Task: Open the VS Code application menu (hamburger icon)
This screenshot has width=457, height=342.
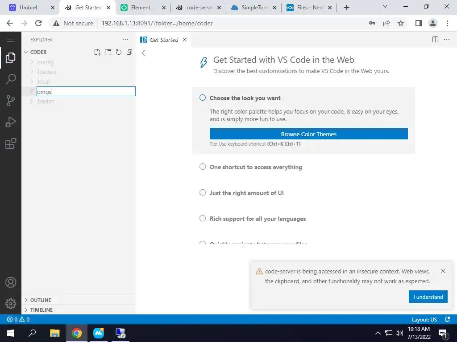Action: tap(11, 40)
